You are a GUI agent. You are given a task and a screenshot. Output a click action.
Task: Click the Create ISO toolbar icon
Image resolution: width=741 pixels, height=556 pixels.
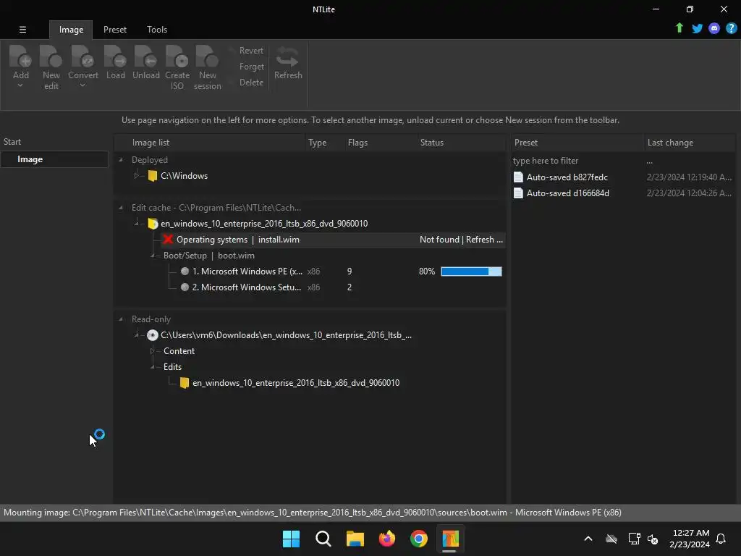(177, 56)
